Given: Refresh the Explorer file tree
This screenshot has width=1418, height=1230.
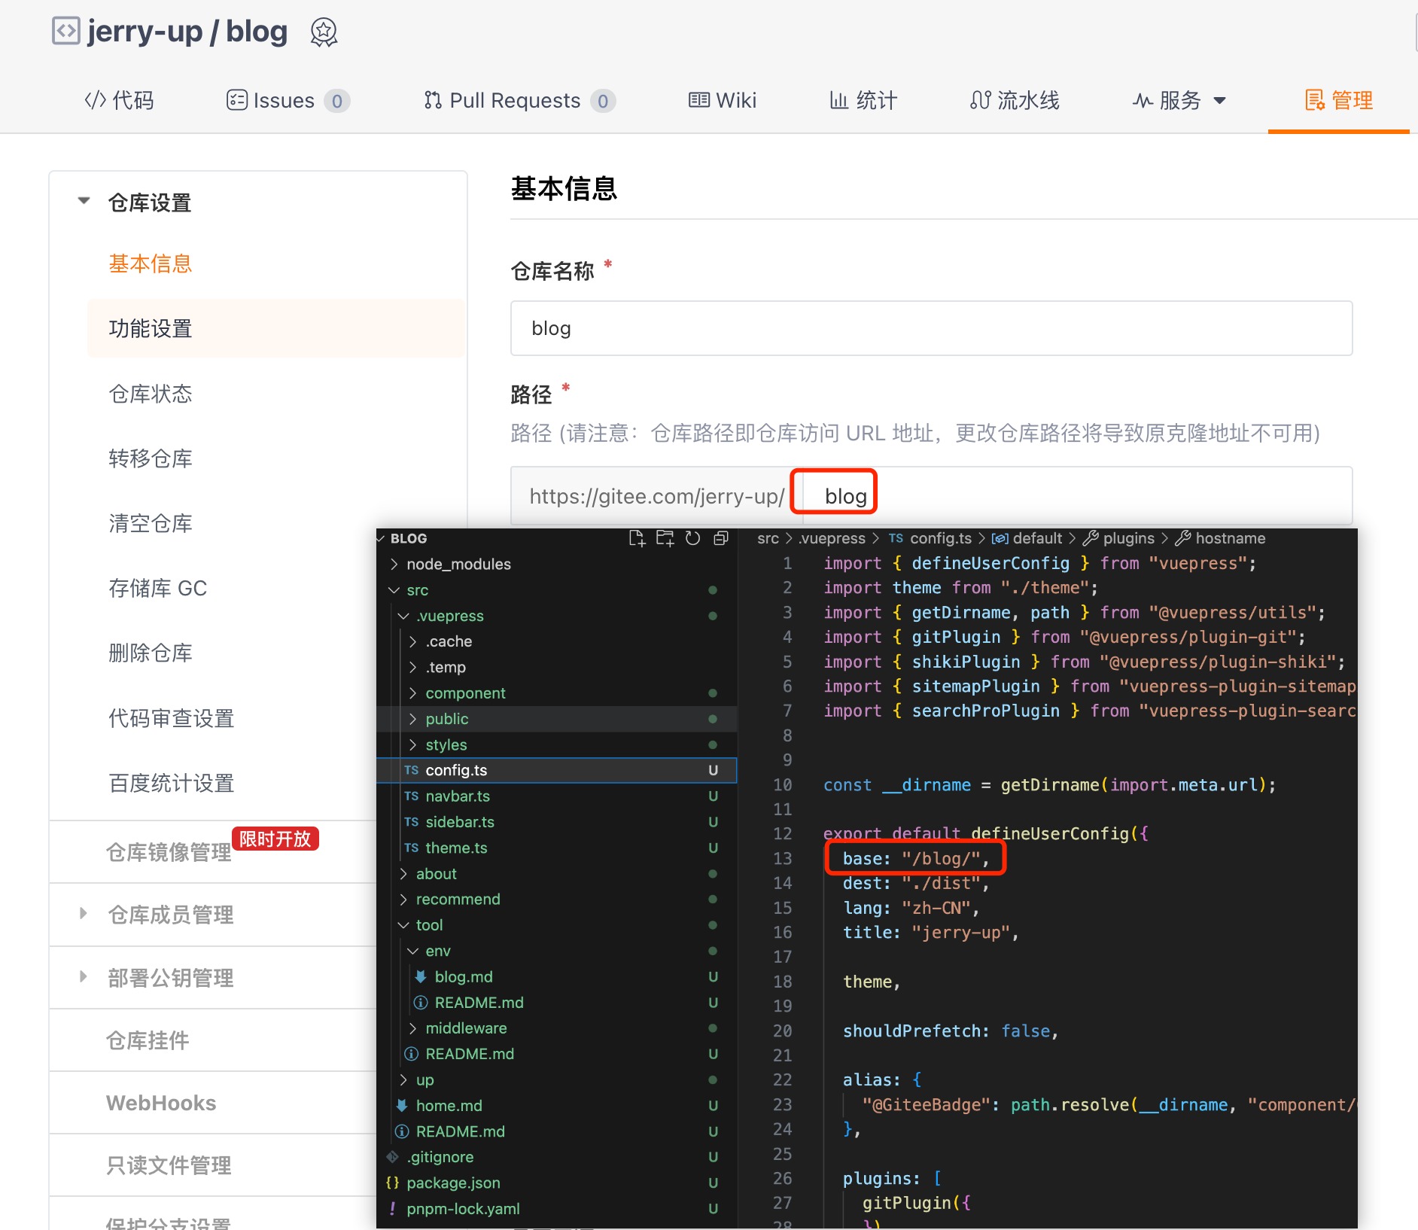Looking at the screenshot, I should pos(693,538).
